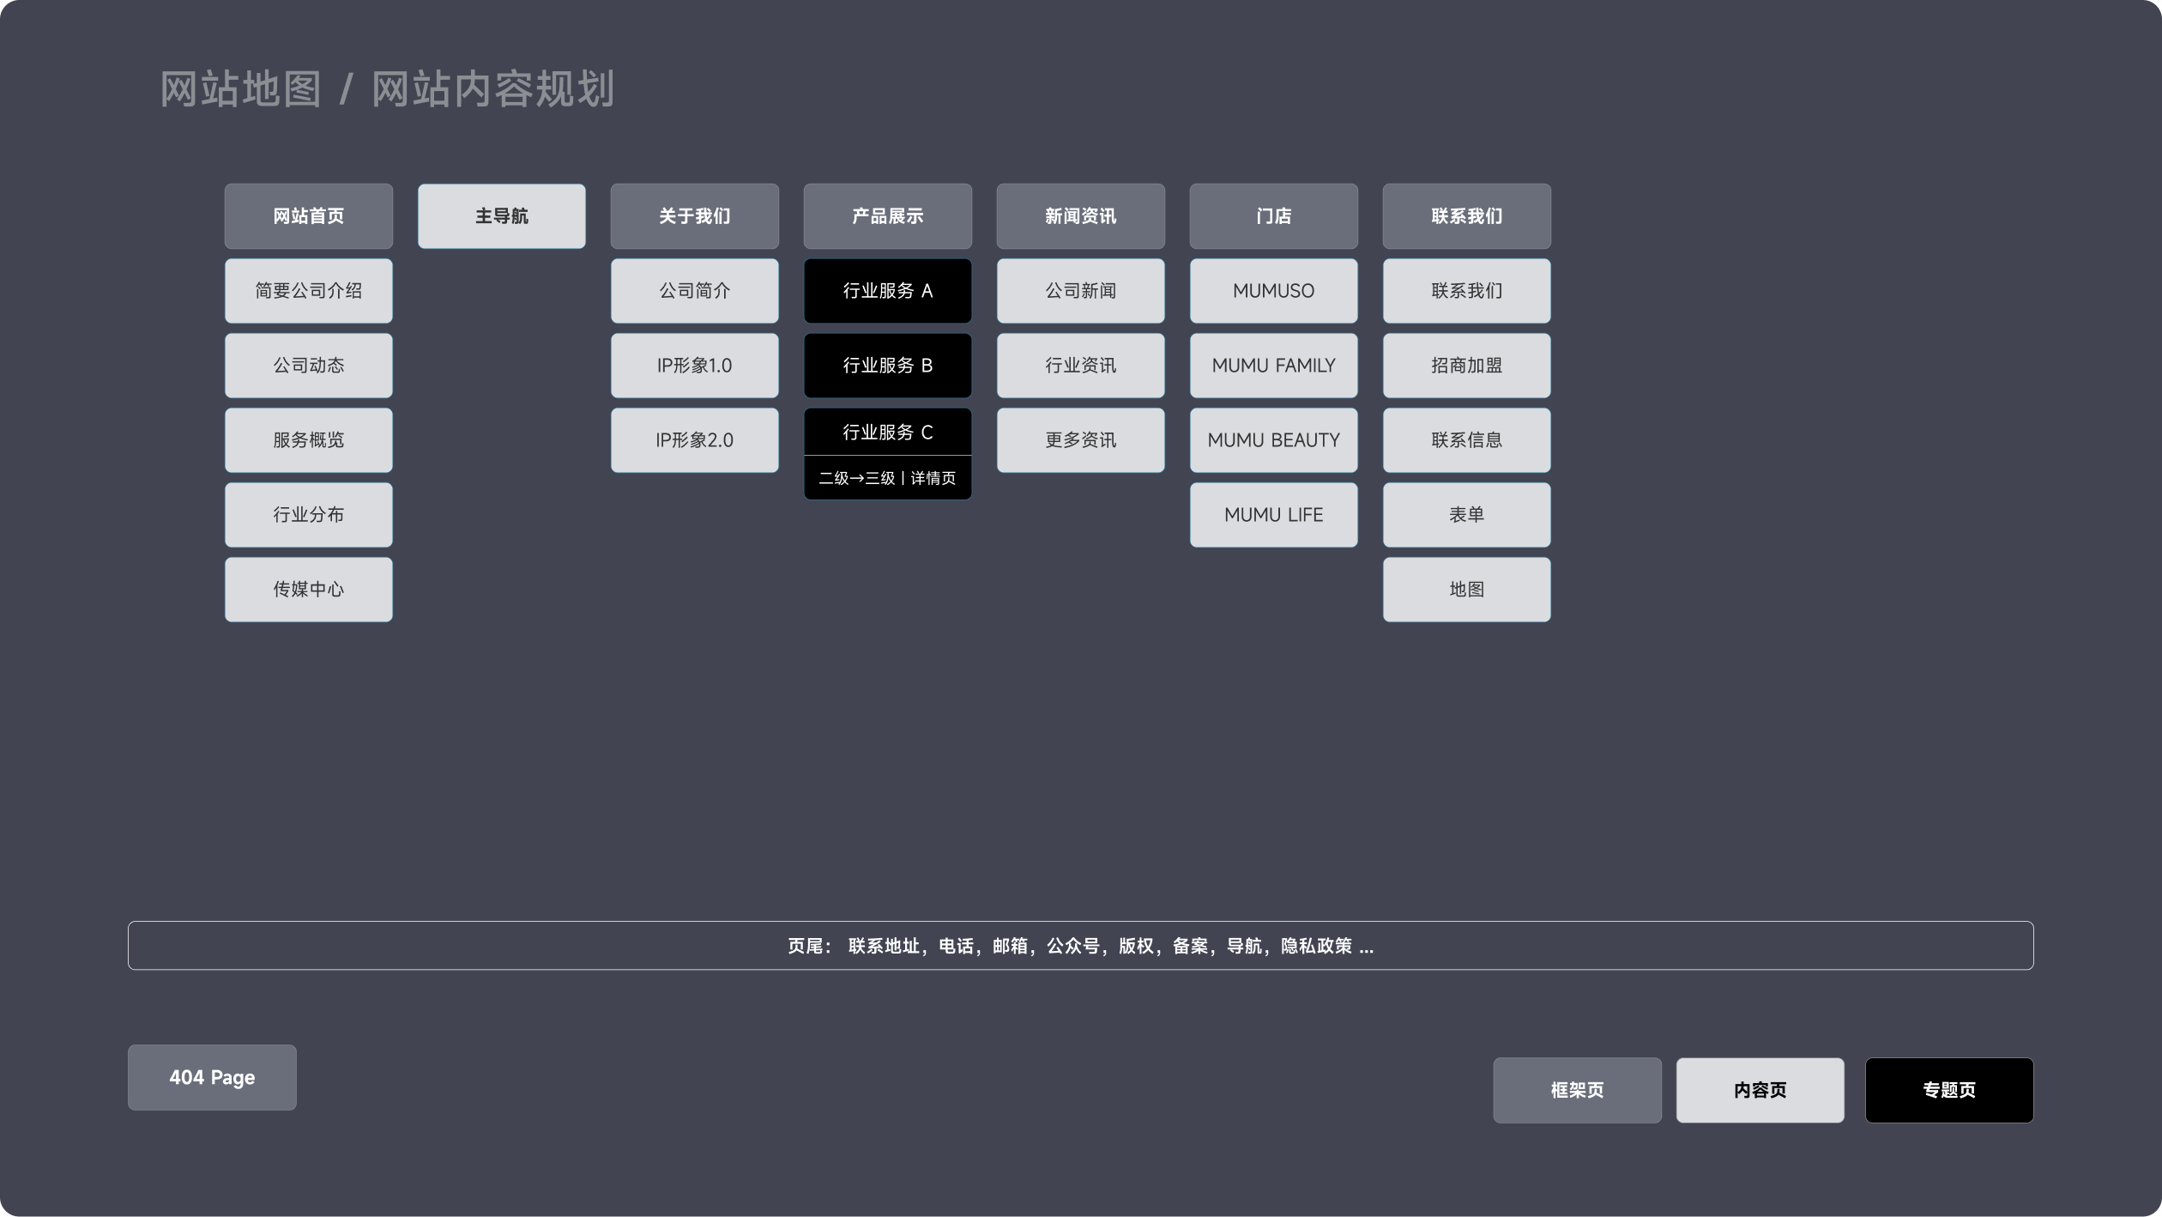Select MUMU BEAUTY item
The image size is (2162, 1217).
point(1273,440)
